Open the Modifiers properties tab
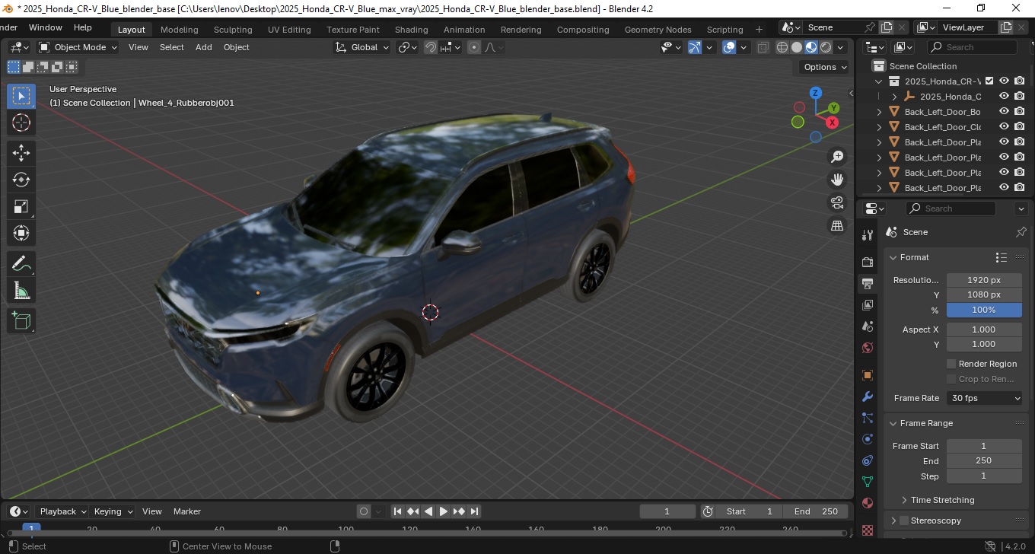1035x554 pixels. tap(867, 396)
